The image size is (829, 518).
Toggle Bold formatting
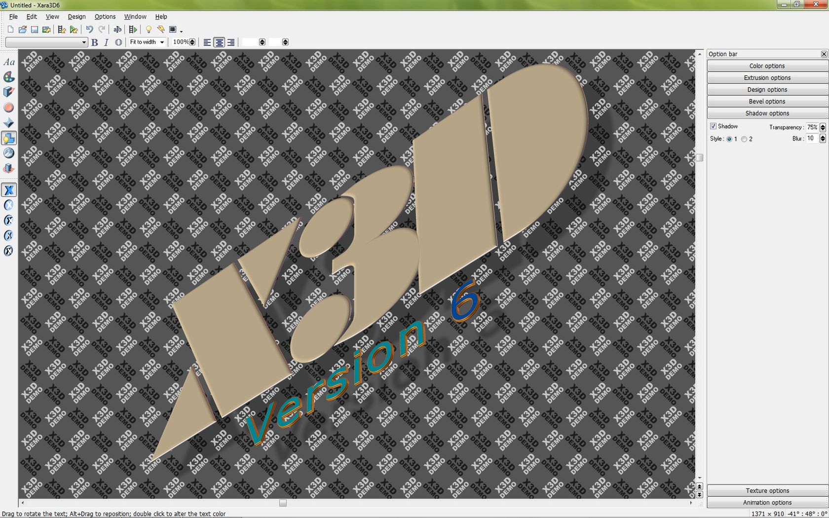[95, 42]
